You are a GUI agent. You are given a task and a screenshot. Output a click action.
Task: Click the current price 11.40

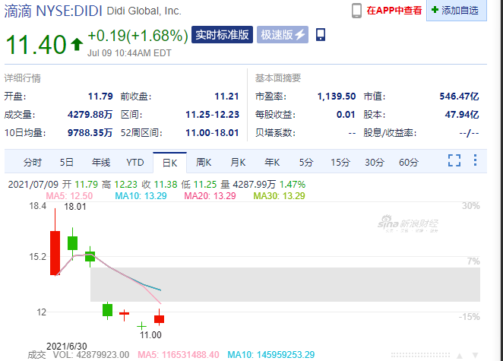click(x=36, y=45)
